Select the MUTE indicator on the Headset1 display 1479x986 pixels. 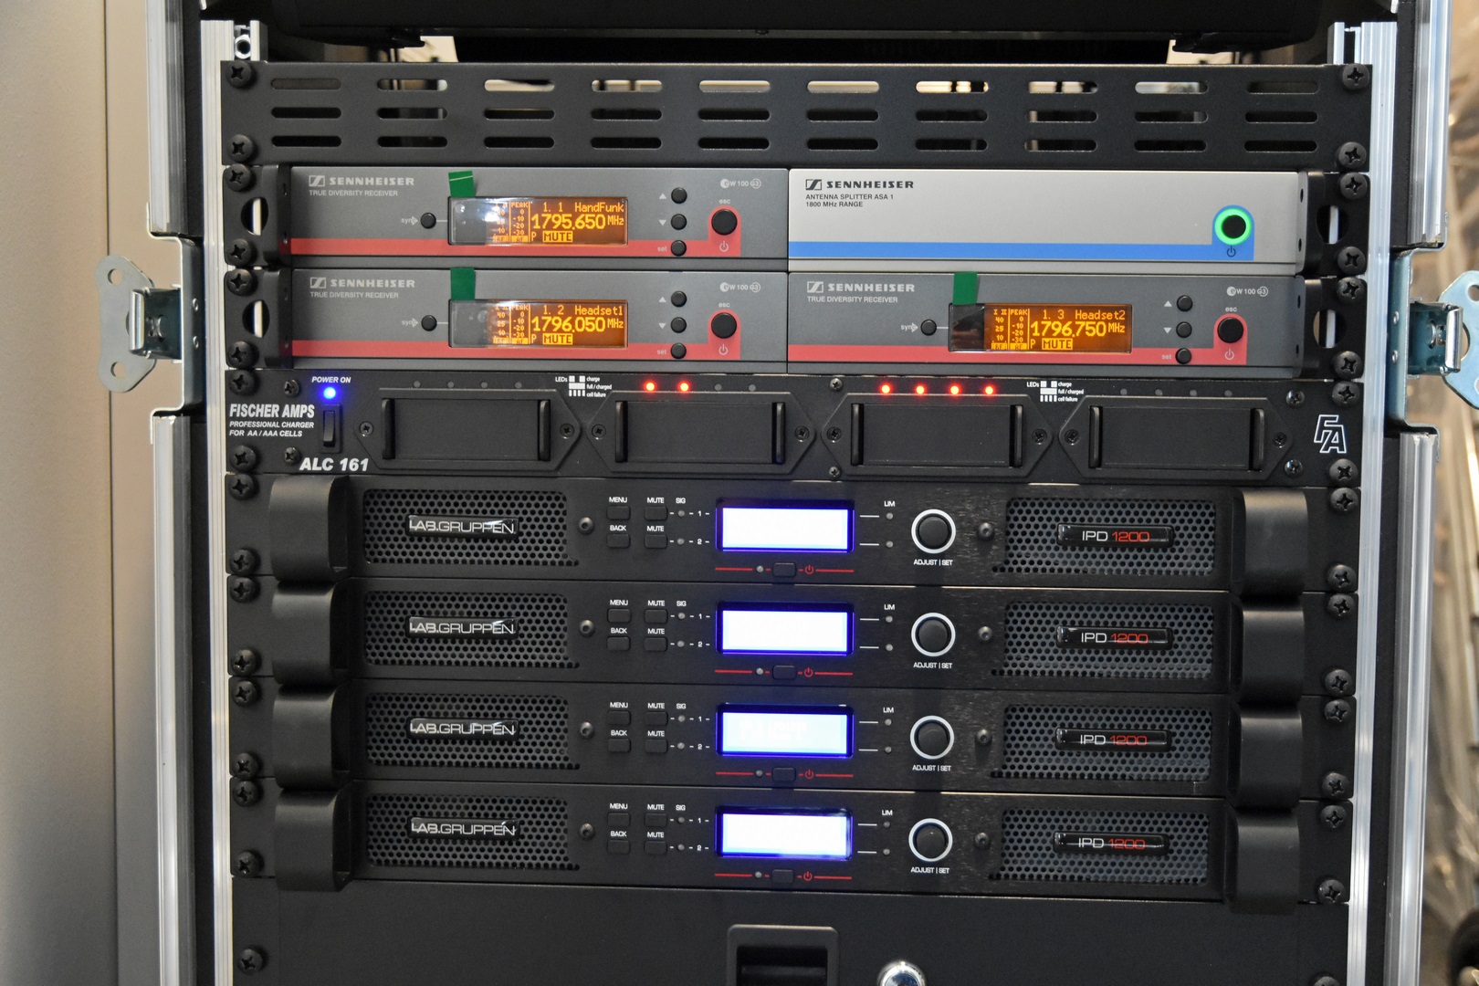point(557,340)
